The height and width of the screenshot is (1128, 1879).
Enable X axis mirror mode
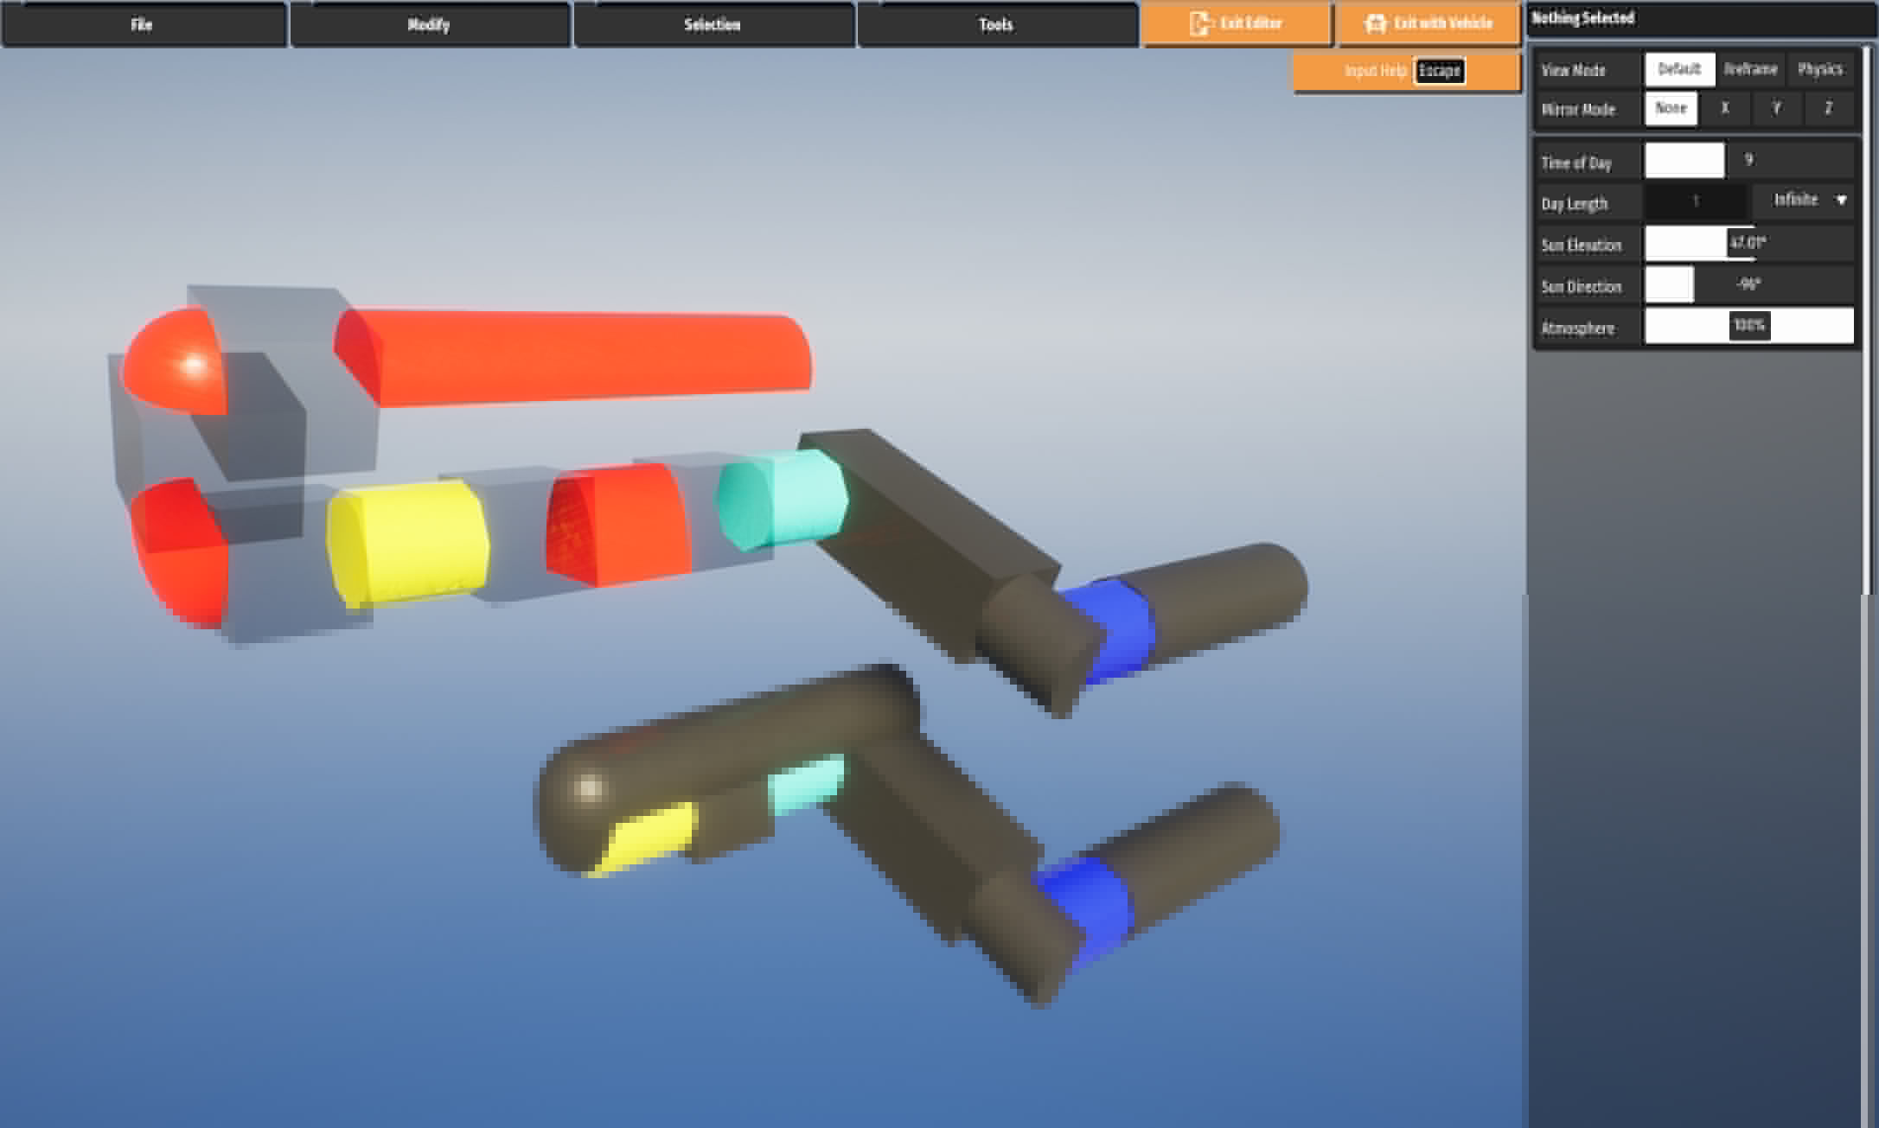point(1725,109)
